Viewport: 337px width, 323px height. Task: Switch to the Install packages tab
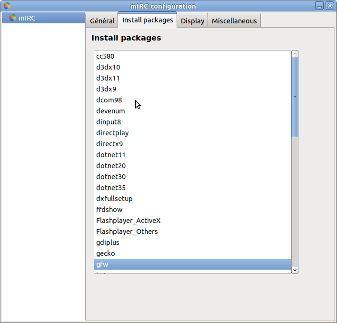(x=148, y=20)
